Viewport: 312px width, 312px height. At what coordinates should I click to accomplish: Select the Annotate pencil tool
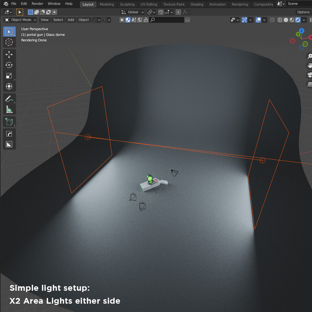click(x=9, y=99)
